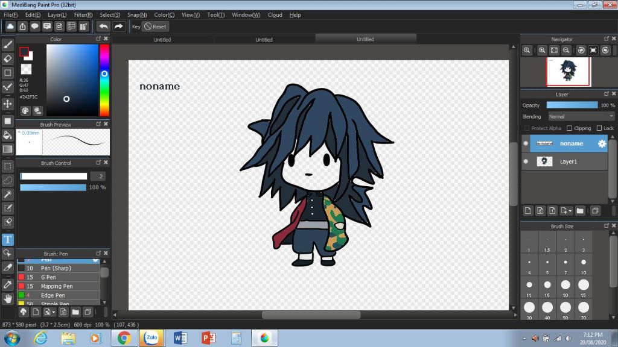
Task: Open the Select menu
Action: (x=110, y=15)
